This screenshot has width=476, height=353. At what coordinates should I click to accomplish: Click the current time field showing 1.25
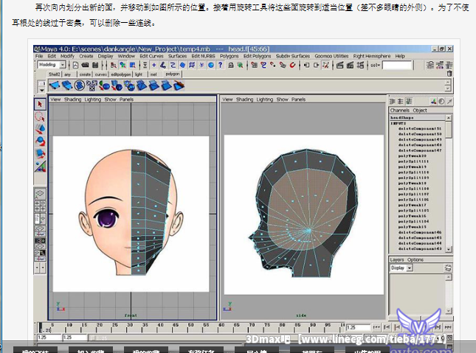(358, 327)
